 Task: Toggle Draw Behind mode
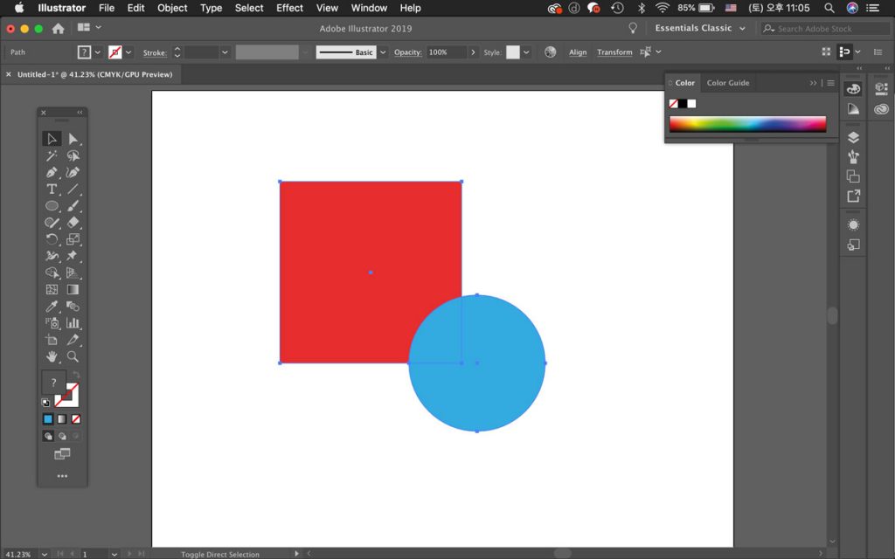(x=62, y=437)
